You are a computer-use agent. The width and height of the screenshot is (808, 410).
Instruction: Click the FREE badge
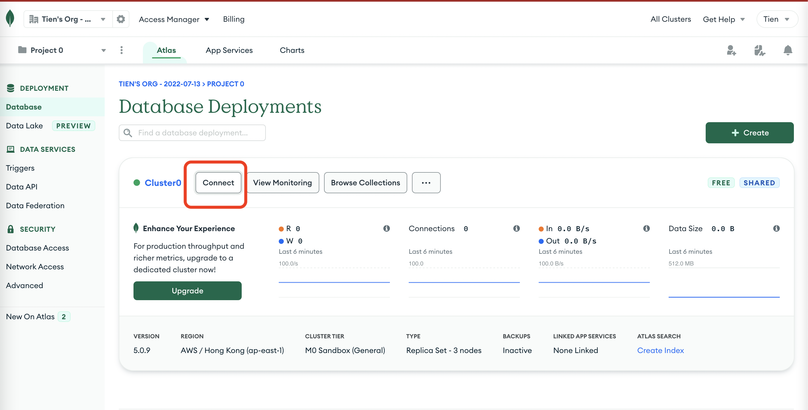(x=721, y=183)
